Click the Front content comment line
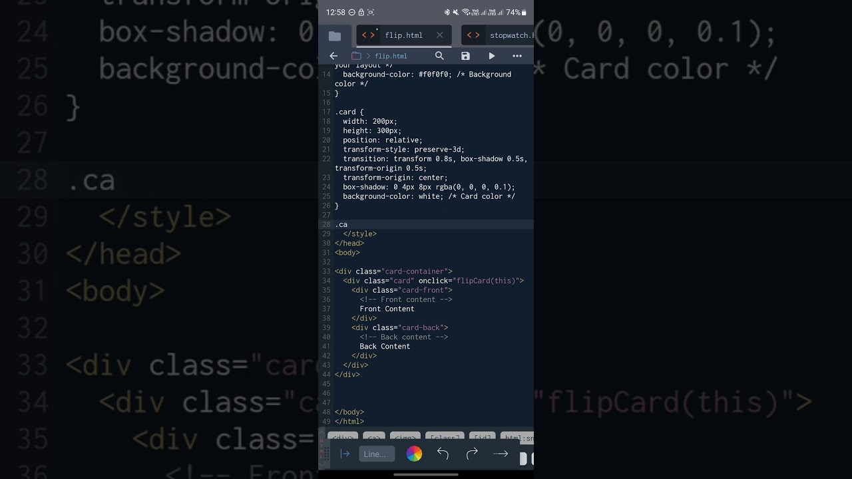The width and height of the screenshot is (852, 479). (406, 299)
